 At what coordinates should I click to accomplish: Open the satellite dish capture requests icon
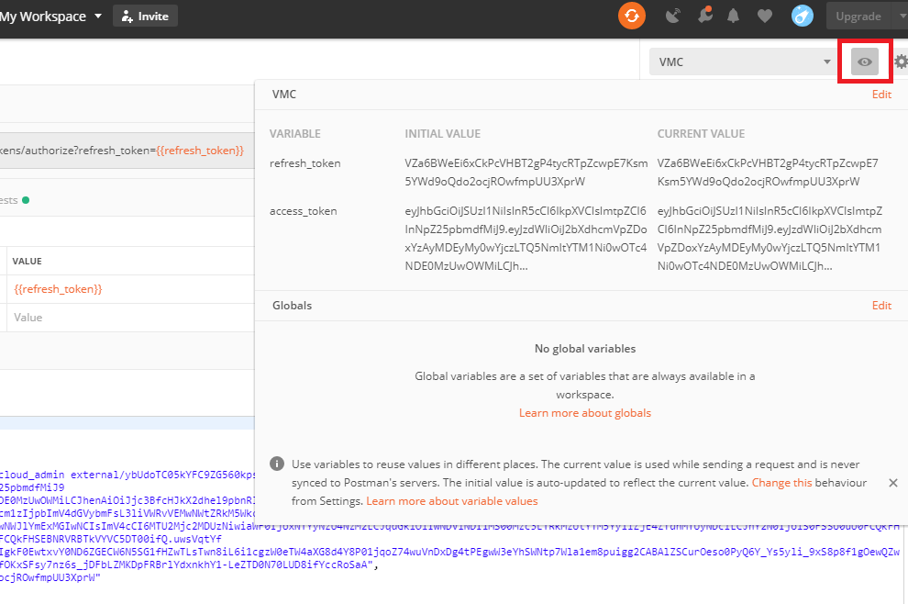pos(673,16)
